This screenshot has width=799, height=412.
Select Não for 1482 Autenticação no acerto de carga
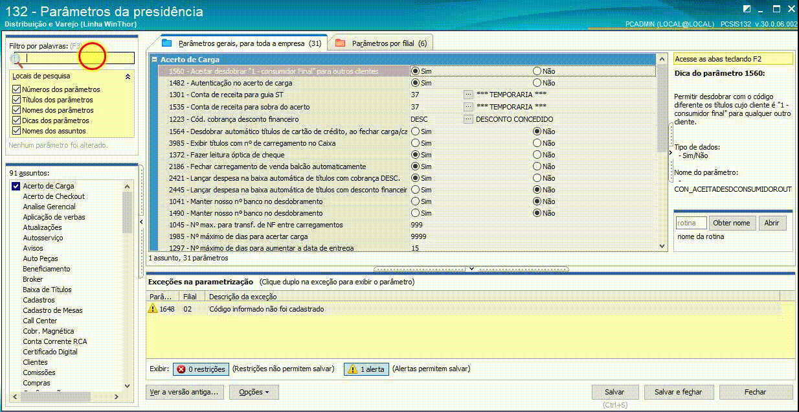537,83
